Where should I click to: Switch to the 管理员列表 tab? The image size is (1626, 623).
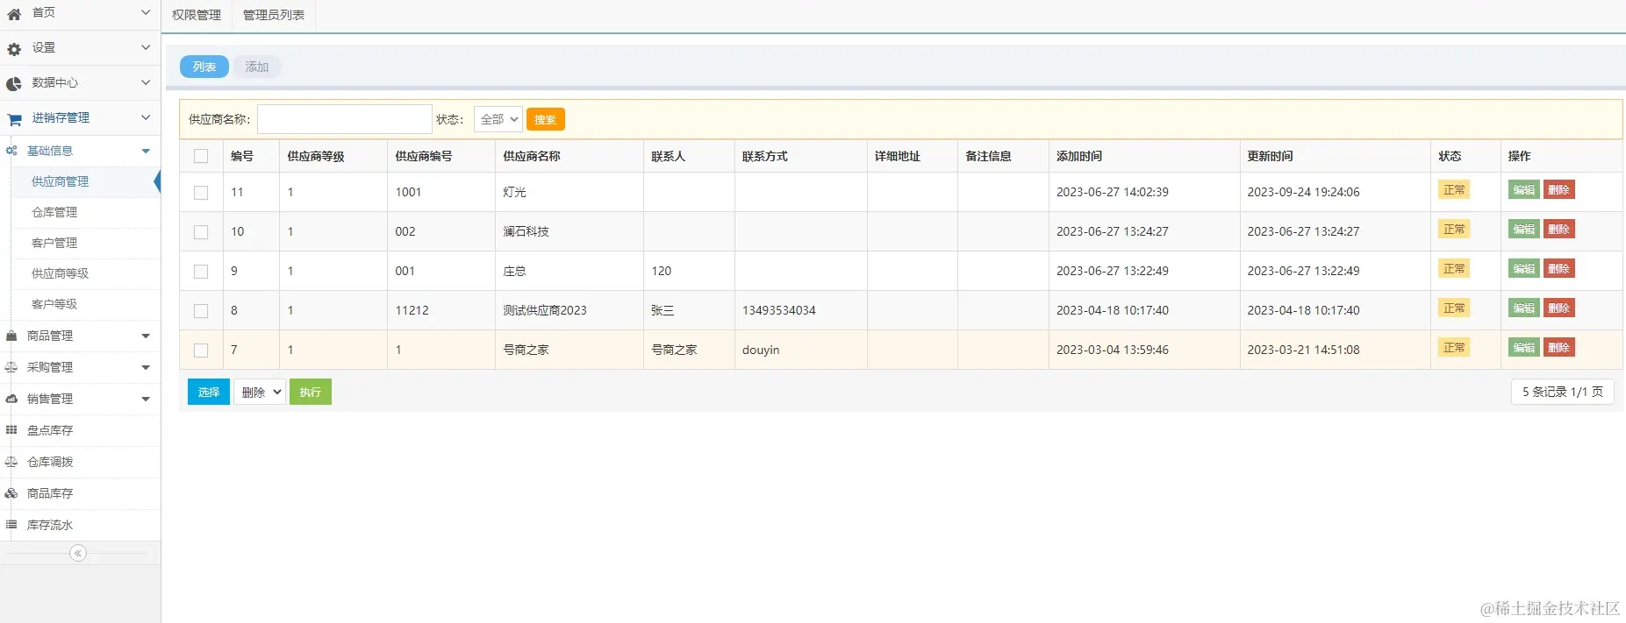click(274, 15)
